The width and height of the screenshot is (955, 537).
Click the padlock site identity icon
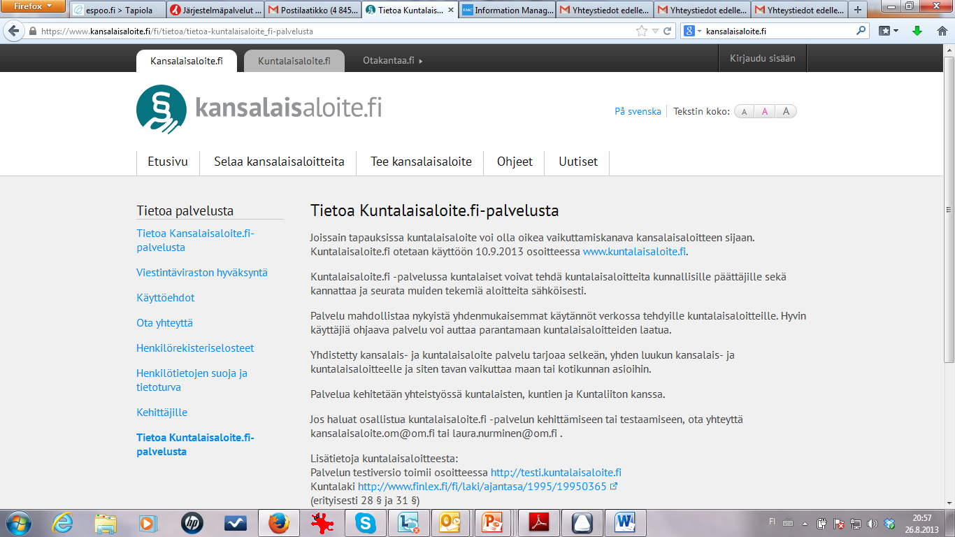32,31
